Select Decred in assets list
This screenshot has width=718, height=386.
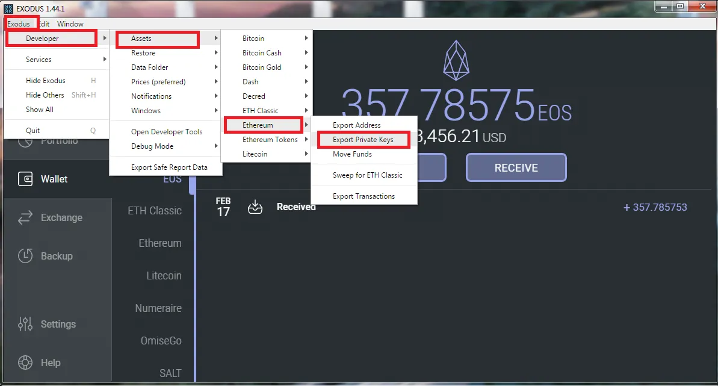pyautogui.click(x=267, y=96)
